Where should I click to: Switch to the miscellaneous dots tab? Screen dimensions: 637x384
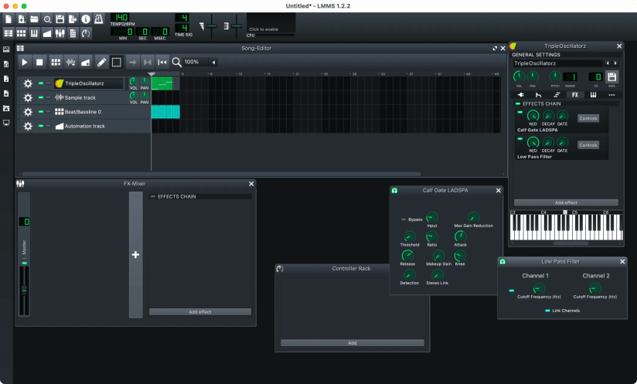[611, 95]
